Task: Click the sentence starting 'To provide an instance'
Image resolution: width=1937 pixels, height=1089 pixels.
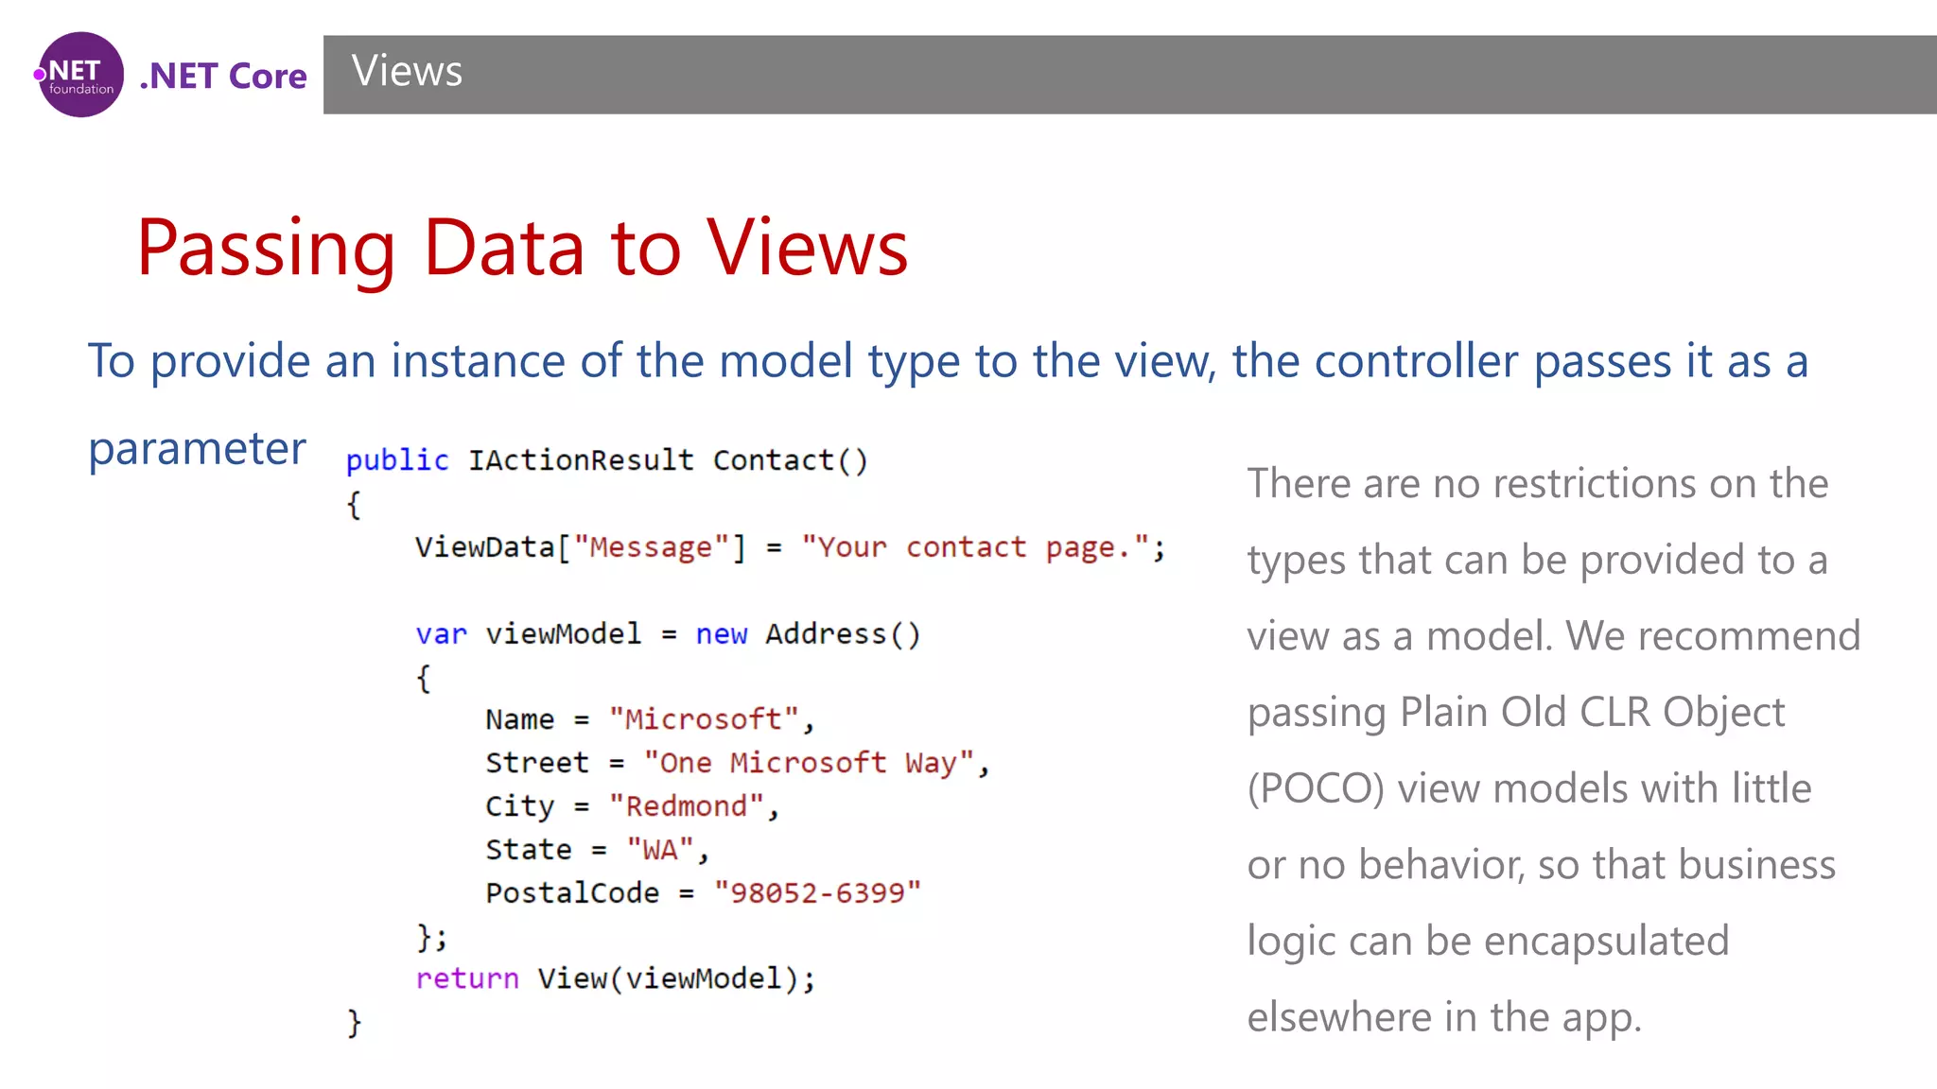Action: pyautogui.click(x=948, y=362)
